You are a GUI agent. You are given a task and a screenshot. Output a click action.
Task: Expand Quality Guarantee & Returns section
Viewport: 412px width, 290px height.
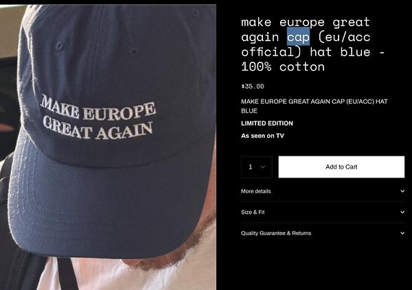coord(323,233)
